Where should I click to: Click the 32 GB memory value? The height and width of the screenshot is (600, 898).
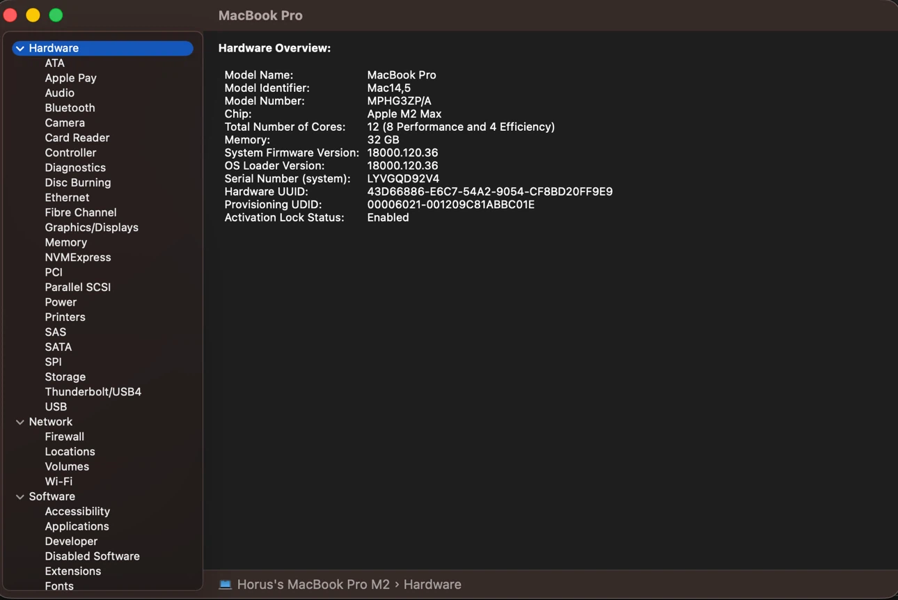(383, 141)
